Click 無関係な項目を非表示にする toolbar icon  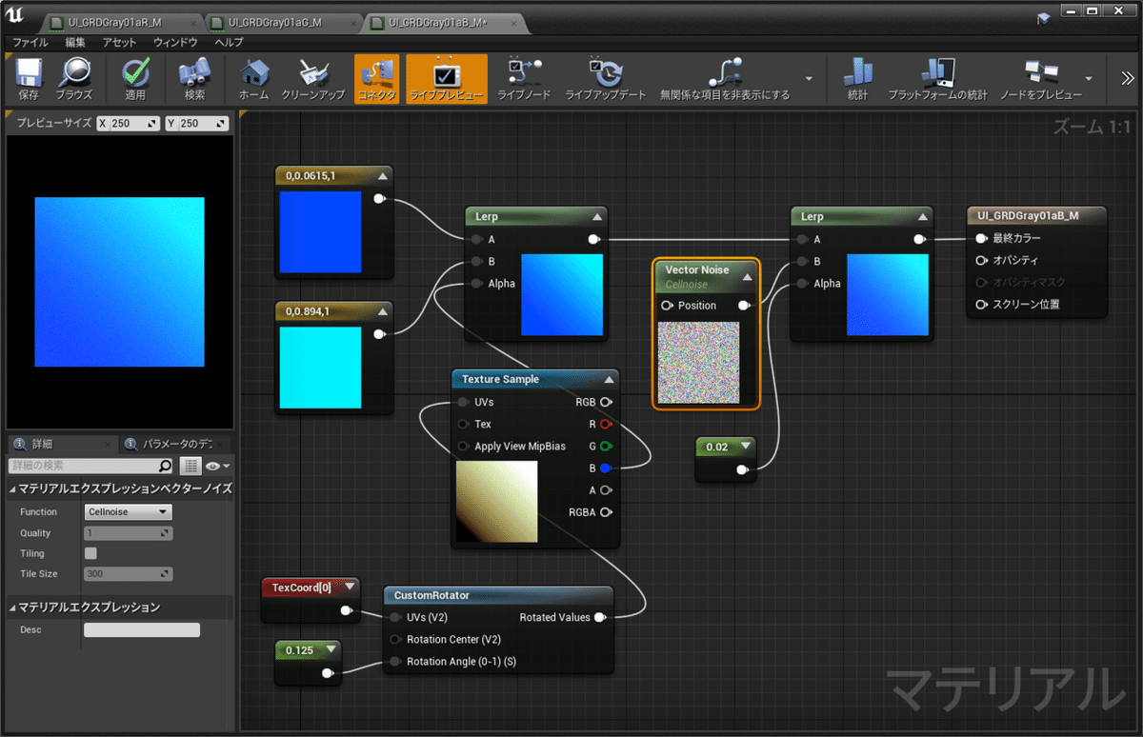pyautogui.click(x=725, y=73)
